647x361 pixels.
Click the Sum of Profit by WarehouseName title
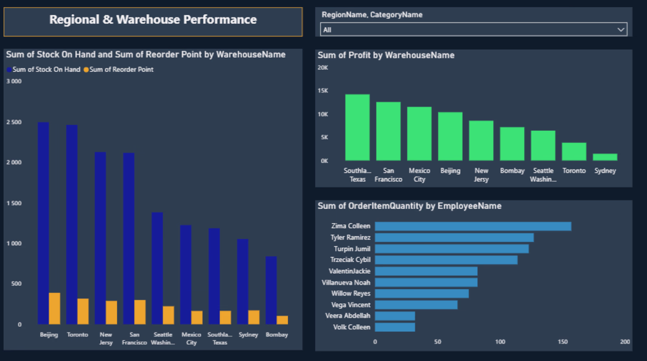386,55
